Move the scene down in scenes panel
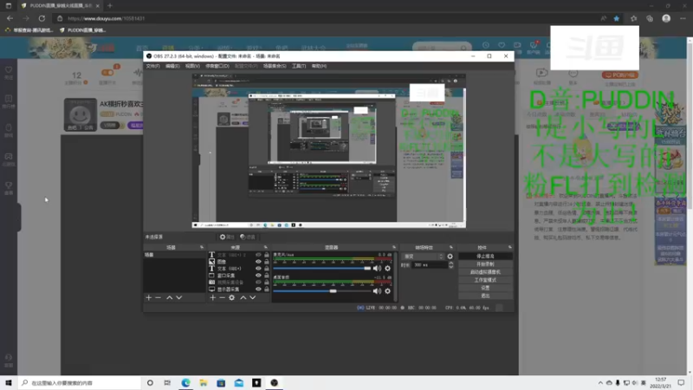Image resolution: width=693 pixels, height=390 pixels. (x=179, y=297)
